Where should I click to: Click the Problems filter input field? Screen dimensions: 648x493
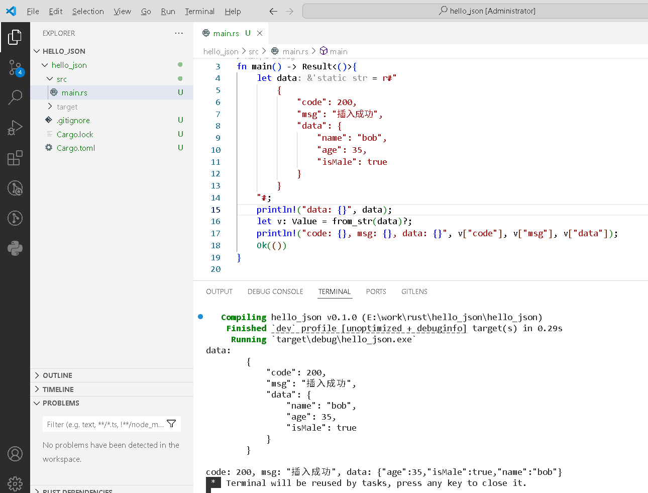(x=105, y=424)
